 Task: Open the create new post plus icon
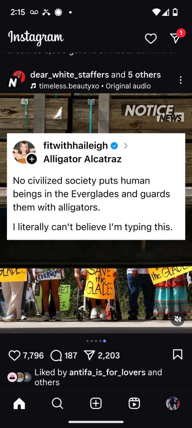96,403
